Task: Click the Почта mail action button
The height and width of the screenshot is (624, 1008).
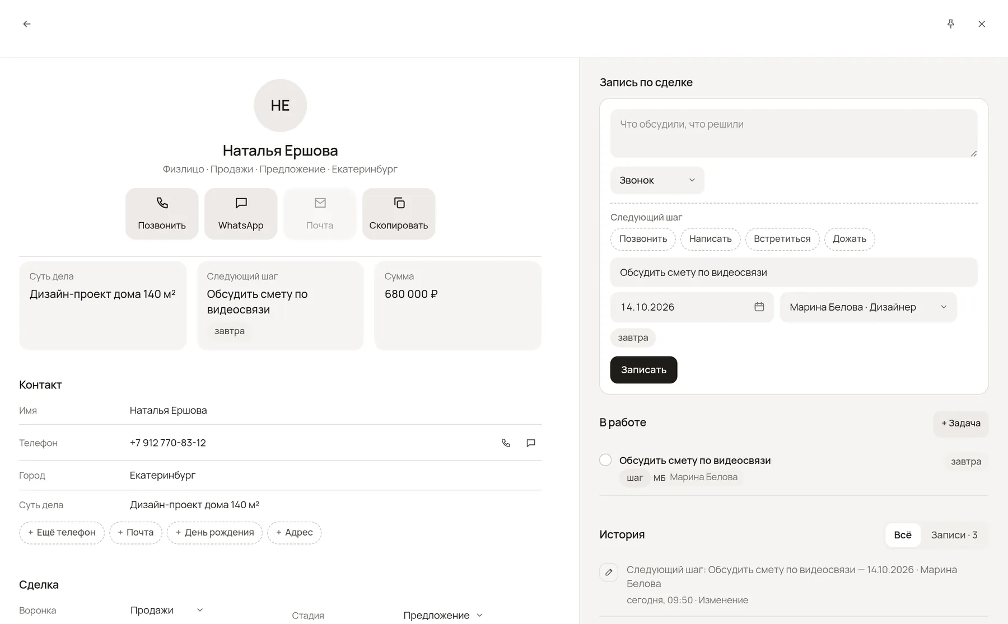Action: (320, 214)
